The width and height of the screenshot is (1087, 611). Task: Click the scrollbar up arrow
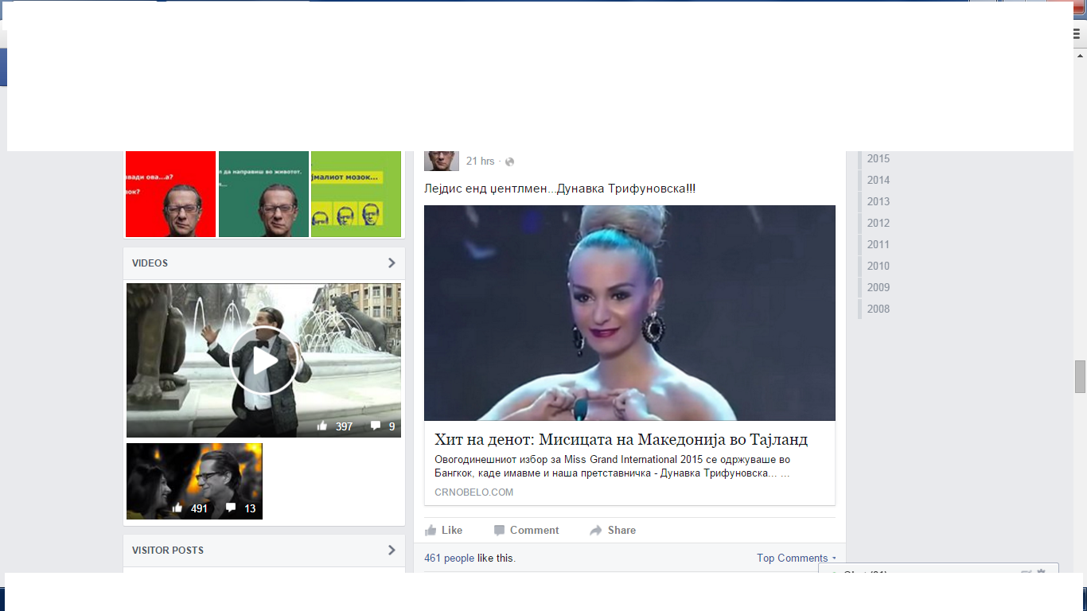click(x=1080, y=56)
